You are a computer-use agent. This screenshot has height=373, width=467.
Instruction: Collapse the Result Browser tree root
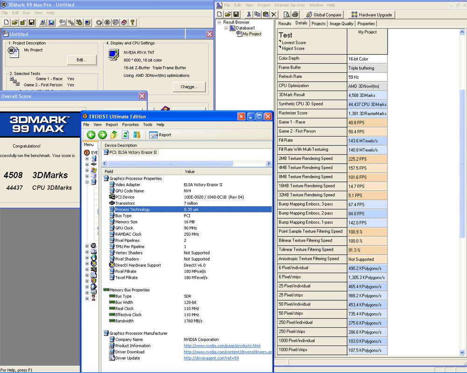click(x=219, y=22)
